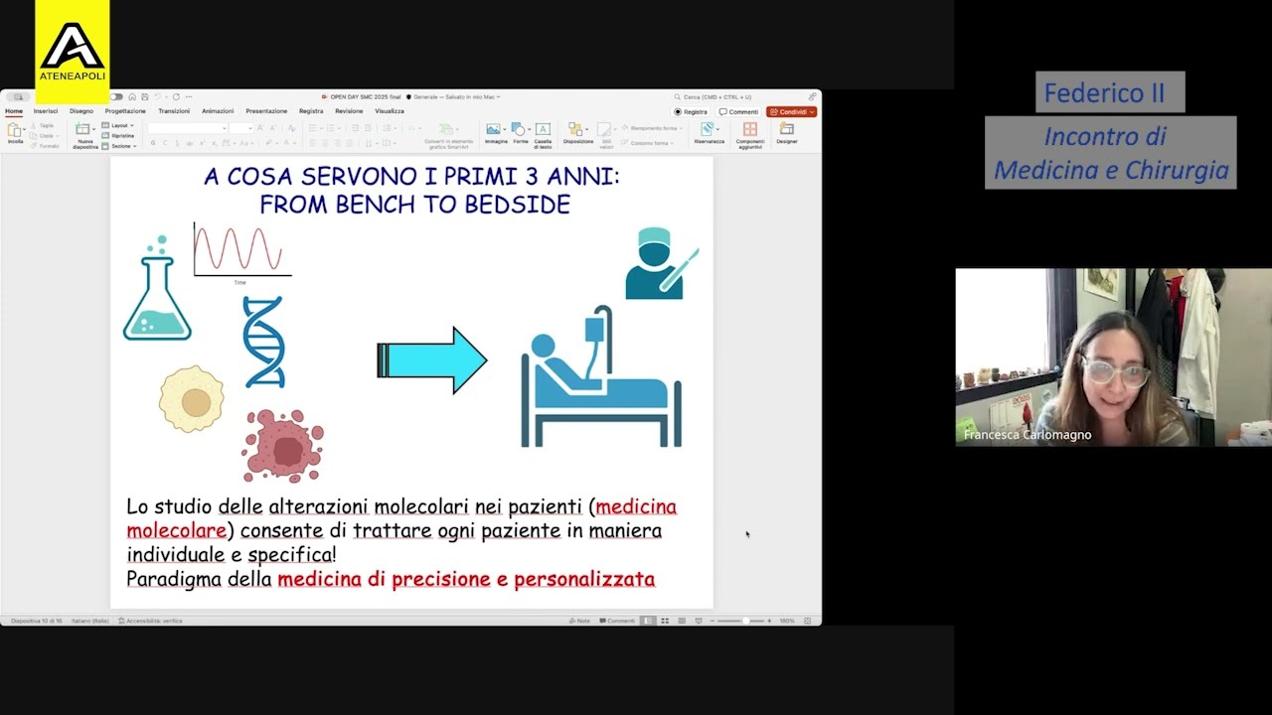Click the zoom percentage value 160%
This screenshot has height=715, width=1272.
point(787,621)
